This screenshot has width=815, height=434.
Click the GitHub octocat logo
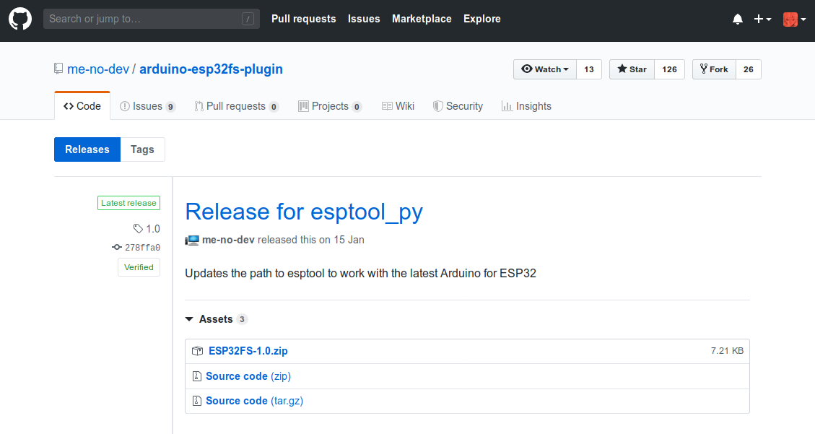tap(20, 19)
